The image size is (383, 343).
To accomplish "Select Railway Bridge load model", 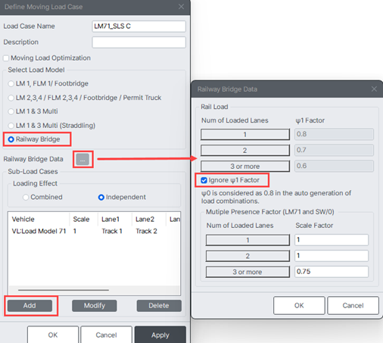I will 11,139.
